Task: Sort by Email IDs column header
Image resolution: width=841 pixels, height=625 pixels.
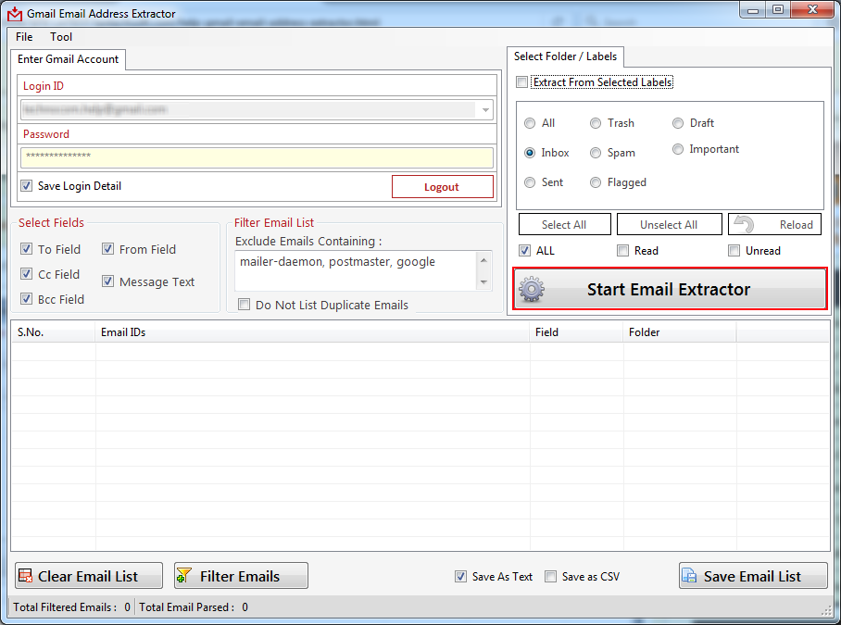Action: [312, 332]
